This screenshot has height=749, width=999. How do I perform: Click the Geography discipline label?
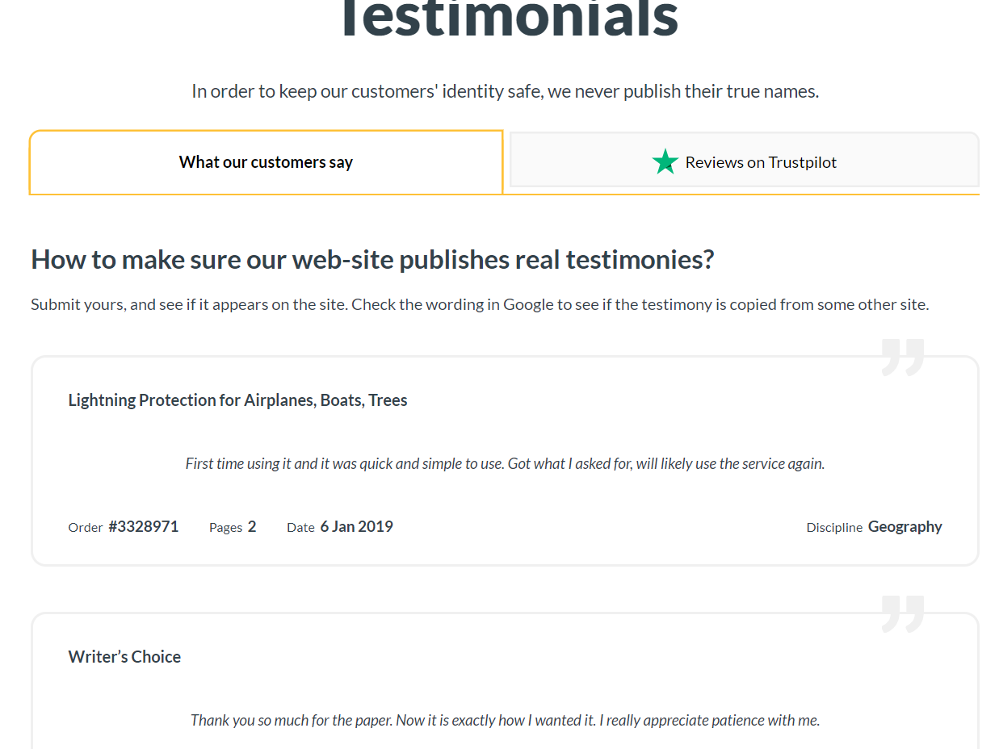click(905, 526)
